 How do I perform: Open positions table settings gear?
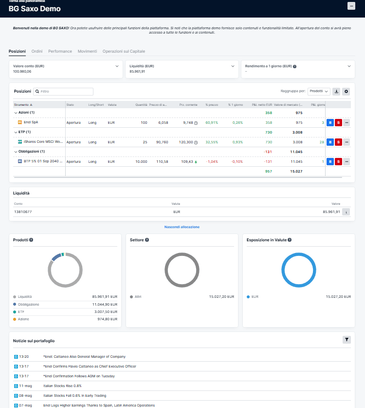point(346,91)
